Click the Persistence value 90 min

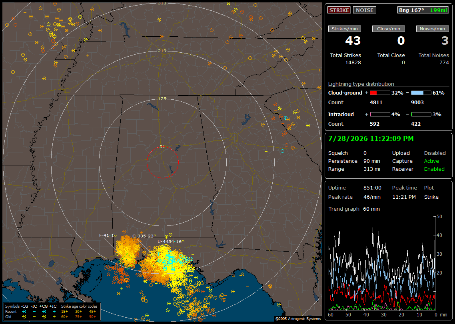tap(372, 161)
